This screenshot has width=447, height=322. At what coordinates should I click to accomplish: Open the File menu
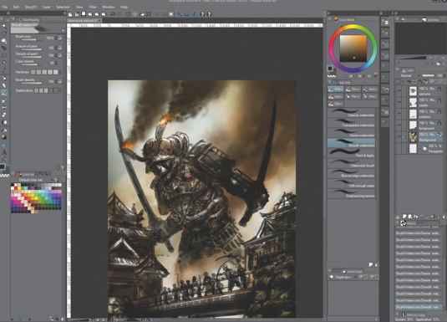[5, 7]
